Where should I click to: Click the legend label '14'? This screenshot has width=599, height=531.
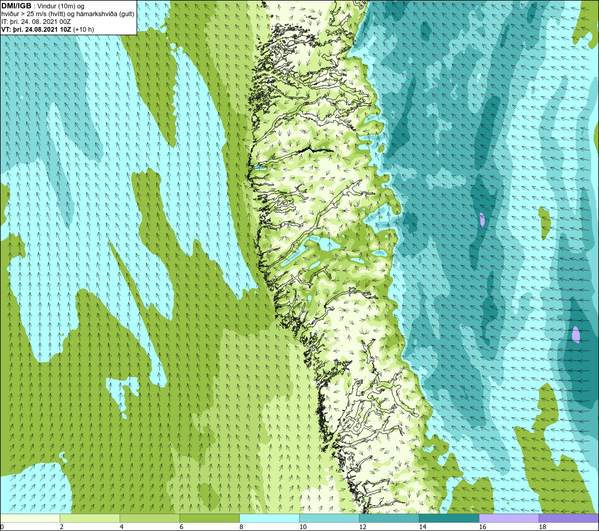point(422,527)
